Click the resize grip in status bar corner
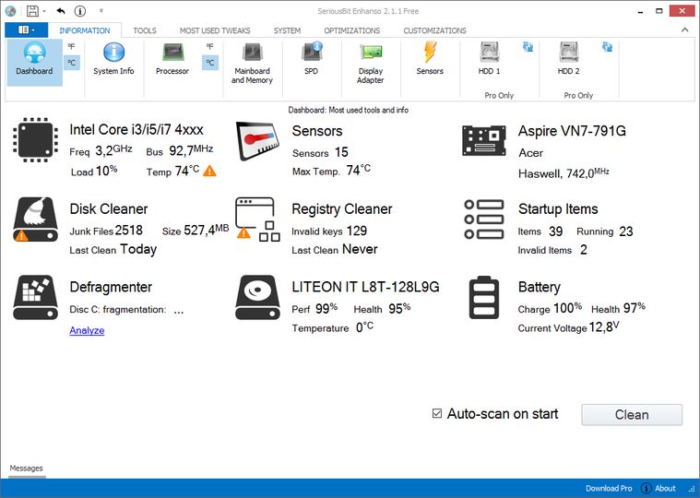 point(693,490)
